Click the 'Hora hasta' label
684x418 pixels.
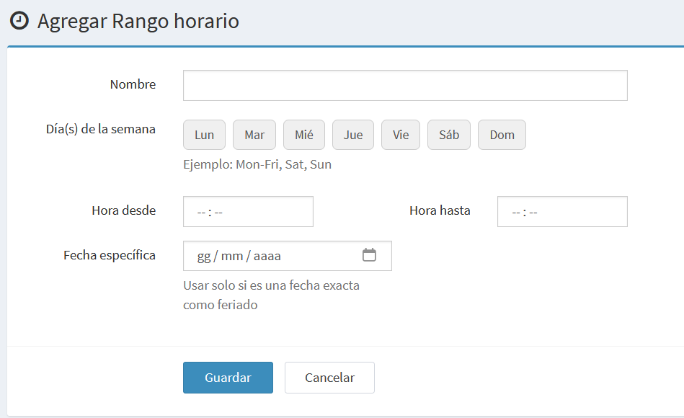(x=440, y=210)
